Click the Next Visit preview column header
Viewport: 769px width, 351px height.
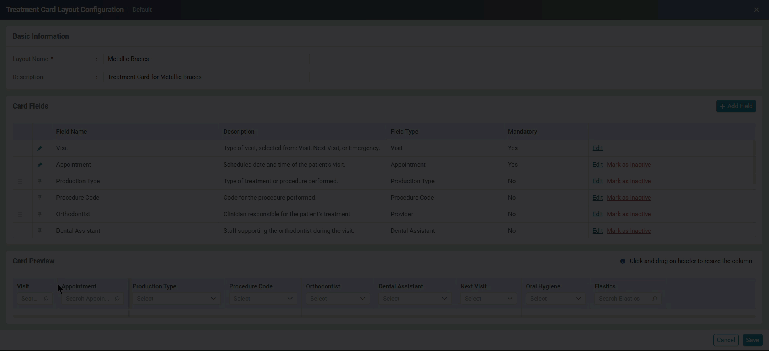[x=473, y=286]
